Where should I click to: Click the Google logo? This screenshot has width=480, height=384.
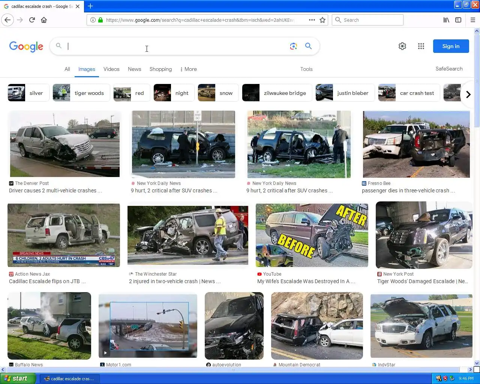26,46
